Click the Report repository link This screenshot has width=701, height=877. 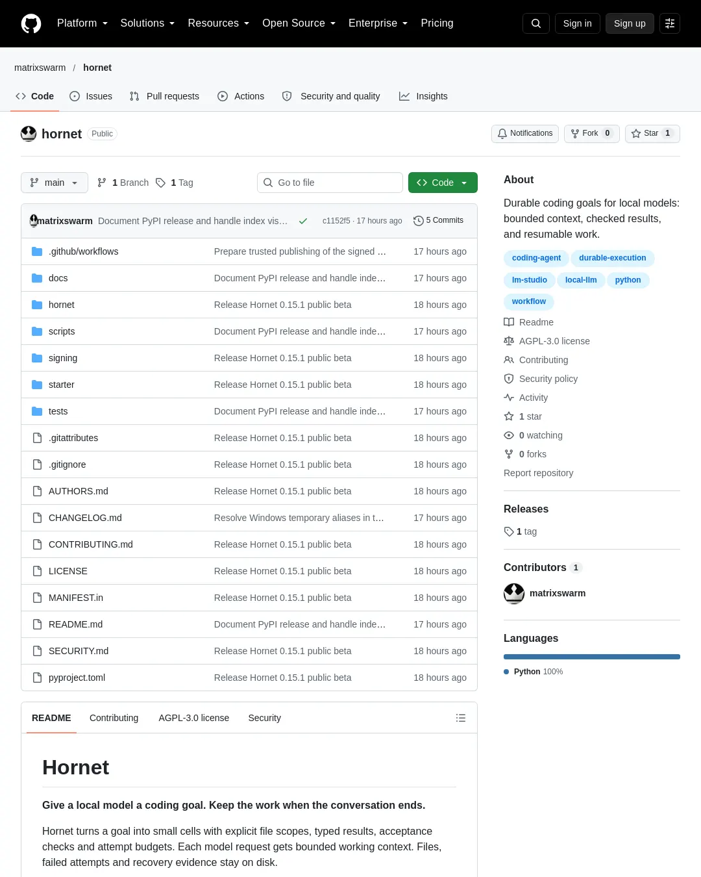(x=539, y=473)
